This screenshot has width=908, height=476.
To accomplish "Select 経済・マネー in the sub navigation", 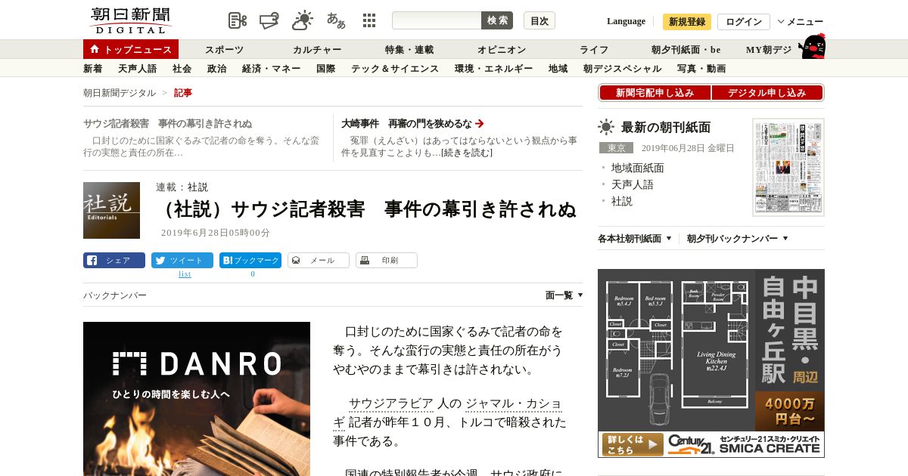I will [272, 69].
